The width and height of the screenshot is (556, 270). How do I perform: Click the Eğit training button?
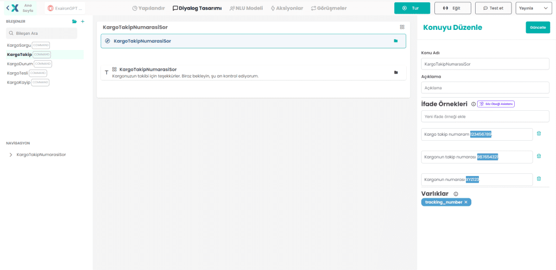[x=452, y=8]
